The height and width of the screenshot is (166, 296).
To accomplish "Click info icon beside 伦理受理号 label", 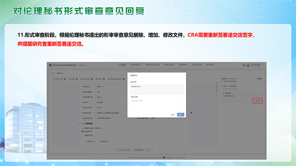I will pyautogui.click(x=92, y=97).
